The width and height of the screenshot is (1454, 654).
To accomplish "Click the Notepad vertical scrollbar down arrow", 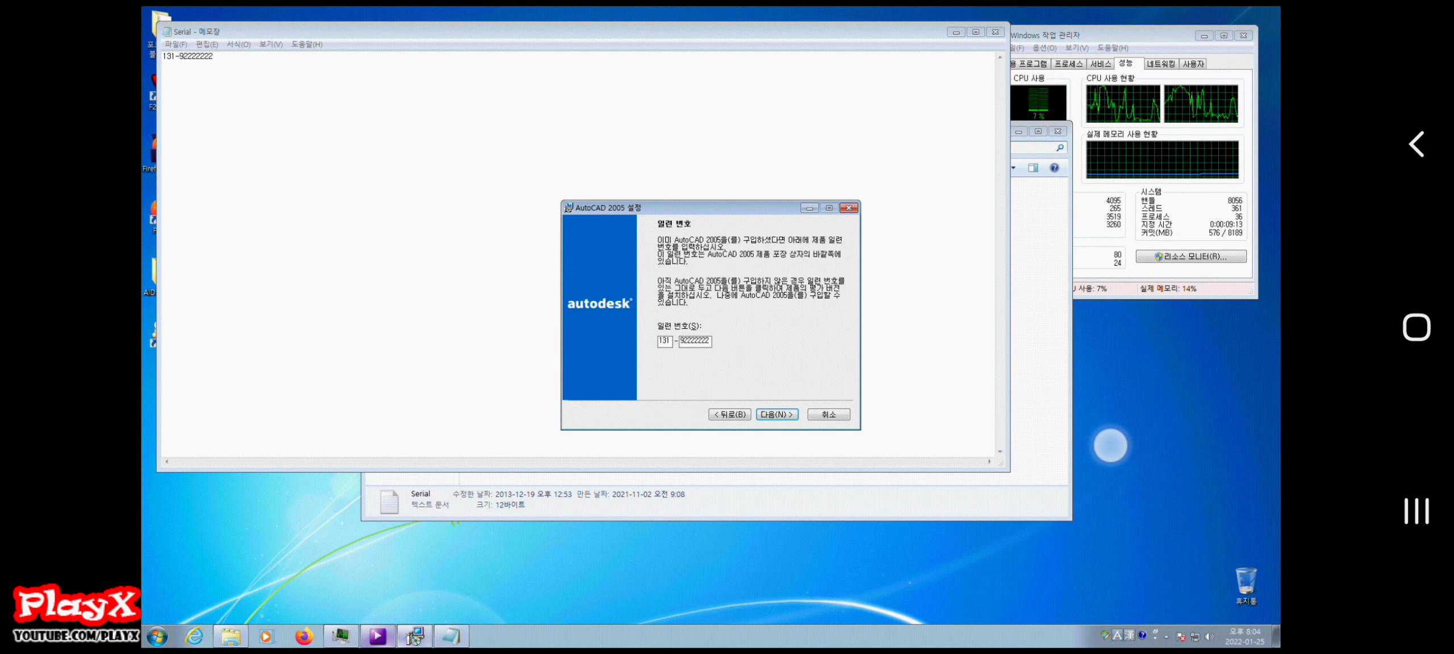I will [1000, 452].
